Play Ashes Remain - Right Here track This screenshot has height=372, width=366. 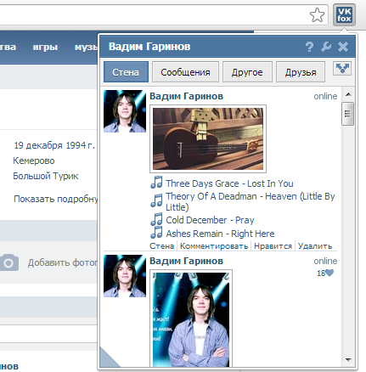click(x=220, y=234)
